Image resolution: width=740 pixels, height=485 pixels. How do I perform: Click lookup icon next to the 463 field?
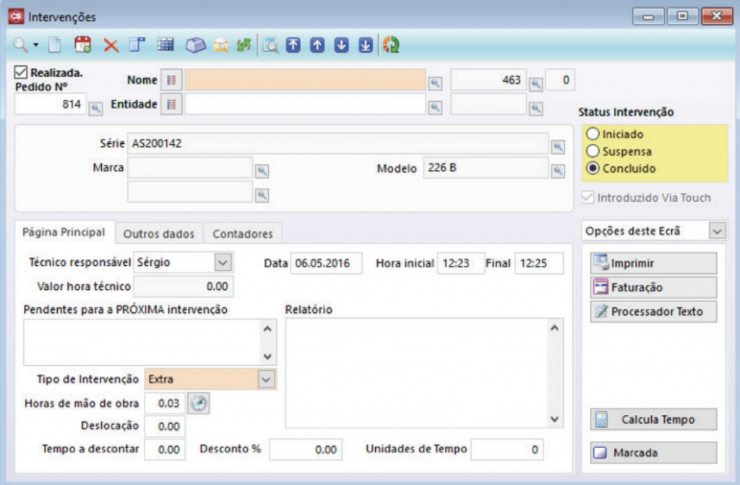535,85
